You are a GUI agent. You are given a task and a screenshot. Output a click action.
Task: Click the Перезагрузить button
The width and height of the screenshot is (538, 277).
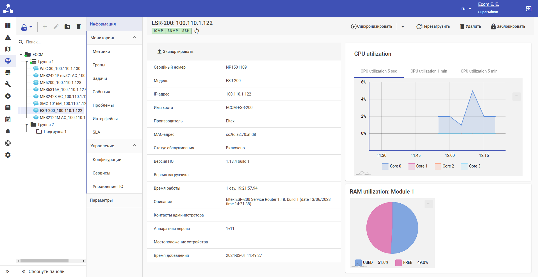433,27
